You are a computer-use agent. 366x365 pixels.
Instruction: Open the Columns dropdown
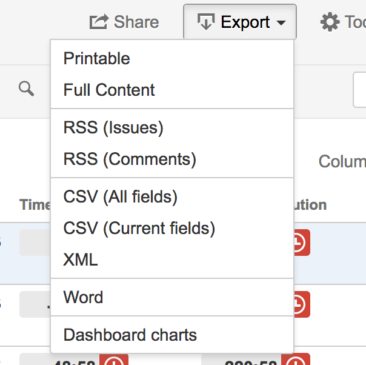click(342, 161)
